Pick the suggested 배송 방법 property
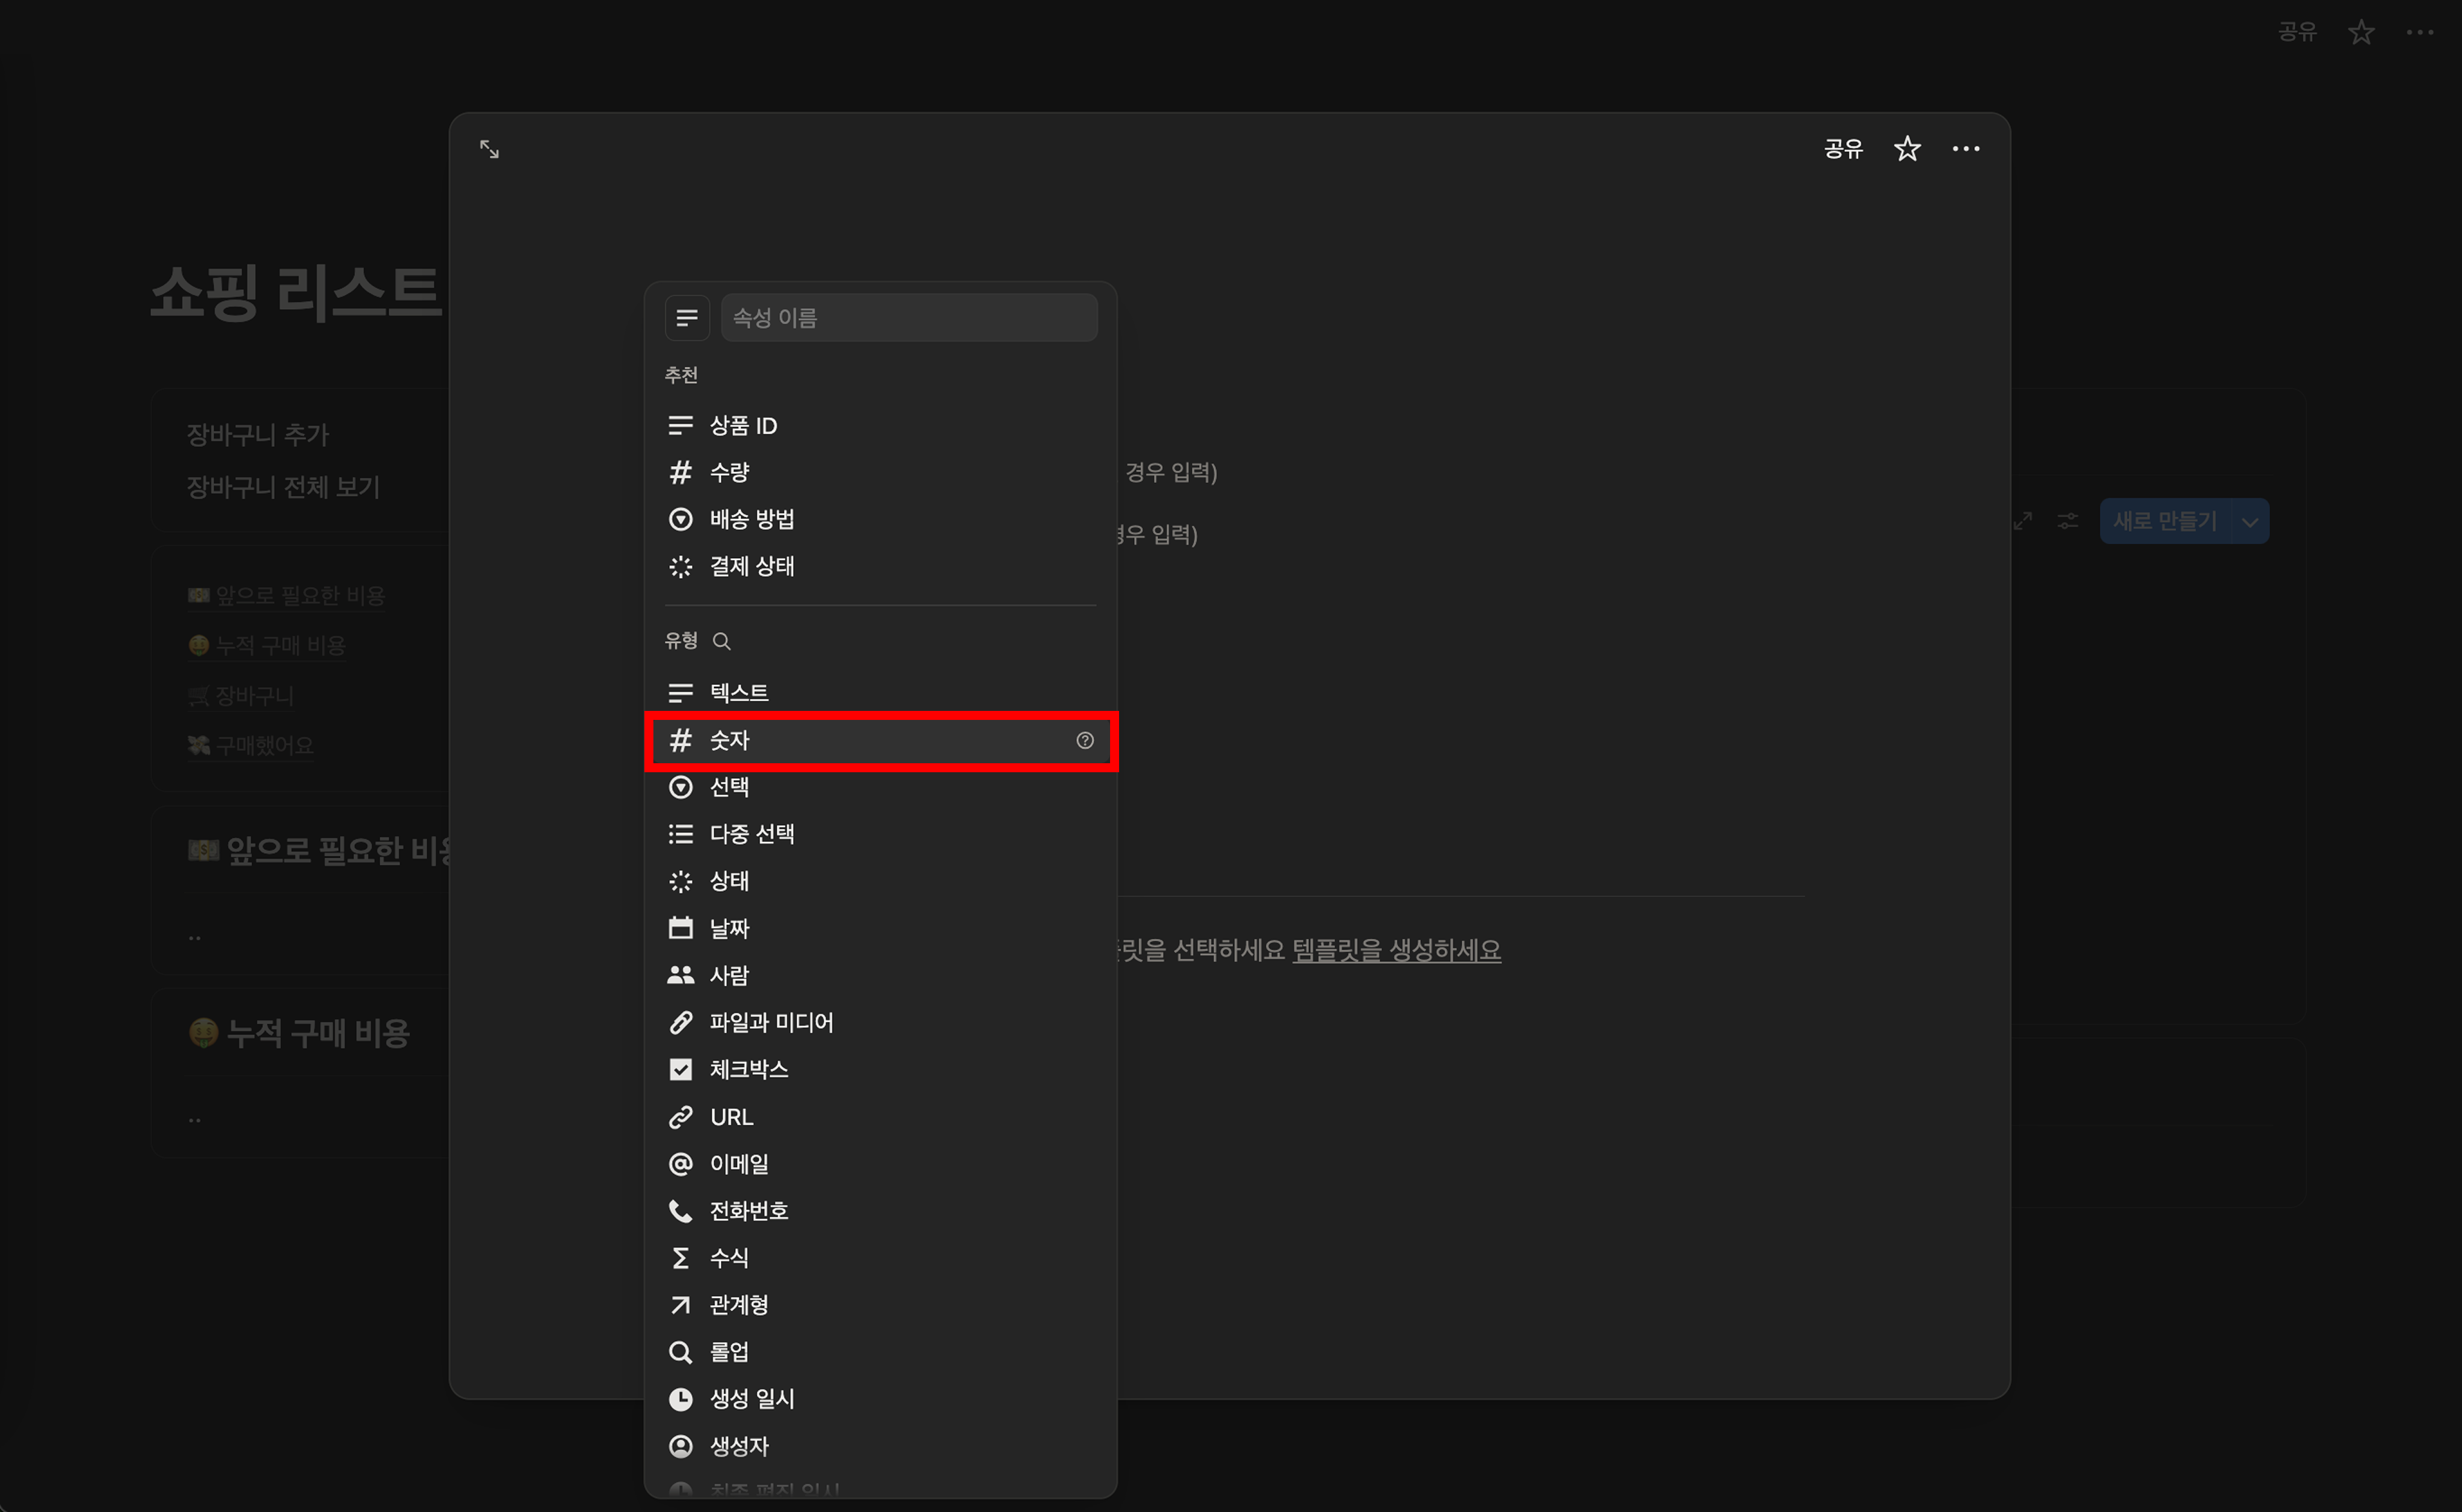This screenshot has height=1512, width=2462. click(751, 519)
